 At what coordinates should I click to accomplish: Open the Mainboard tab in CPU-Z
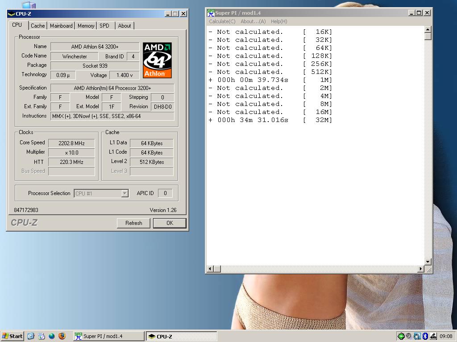tap(61, 25)
